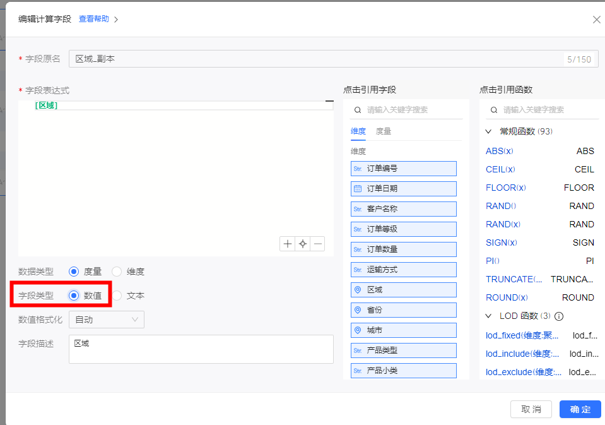Collapse the 常规函数 function group
Viewport: 605px width, 425px height.
coord(488,131)
